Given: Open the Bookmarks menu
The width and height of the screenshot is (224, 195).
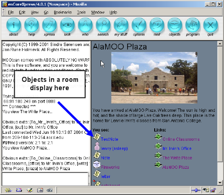Looking at the screenshot, I should click(x=63, y=12).
